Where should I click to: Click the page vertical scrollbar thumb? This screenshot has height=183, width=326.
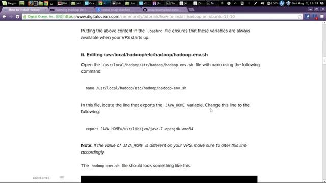click(324, 60)
